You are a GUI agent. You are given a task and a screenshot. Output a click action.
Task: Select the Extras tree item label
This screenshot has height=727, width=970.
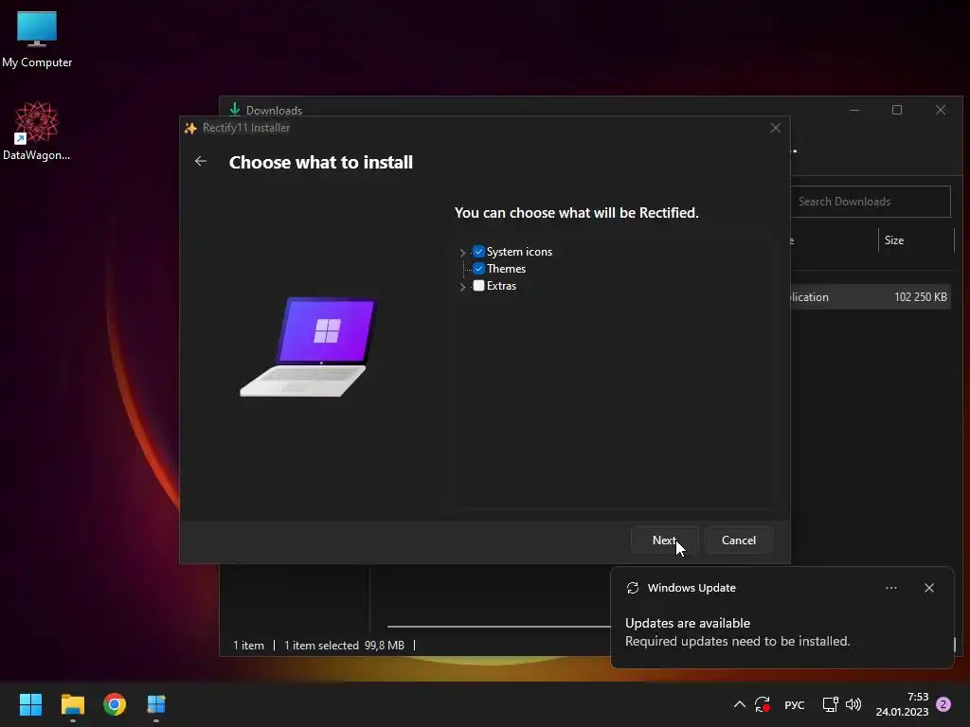(x=501, y=286)
